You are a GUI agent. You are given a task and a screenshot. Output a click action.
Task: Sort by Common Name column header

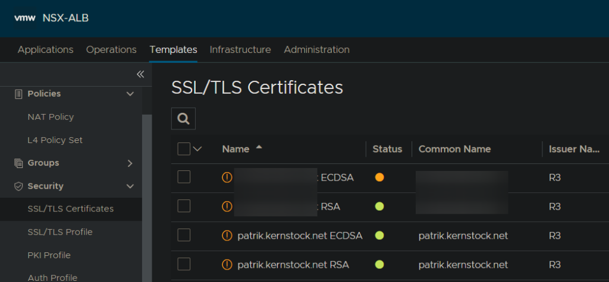click(x=454, y=149)
